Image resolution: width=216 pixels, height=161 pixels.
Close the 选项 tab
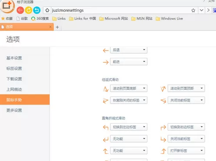50,27
